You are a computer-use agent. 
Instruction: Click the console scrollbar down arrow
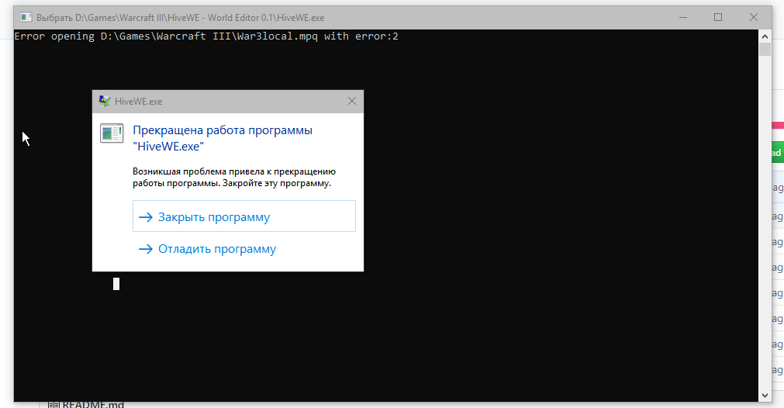pos(765,395)
